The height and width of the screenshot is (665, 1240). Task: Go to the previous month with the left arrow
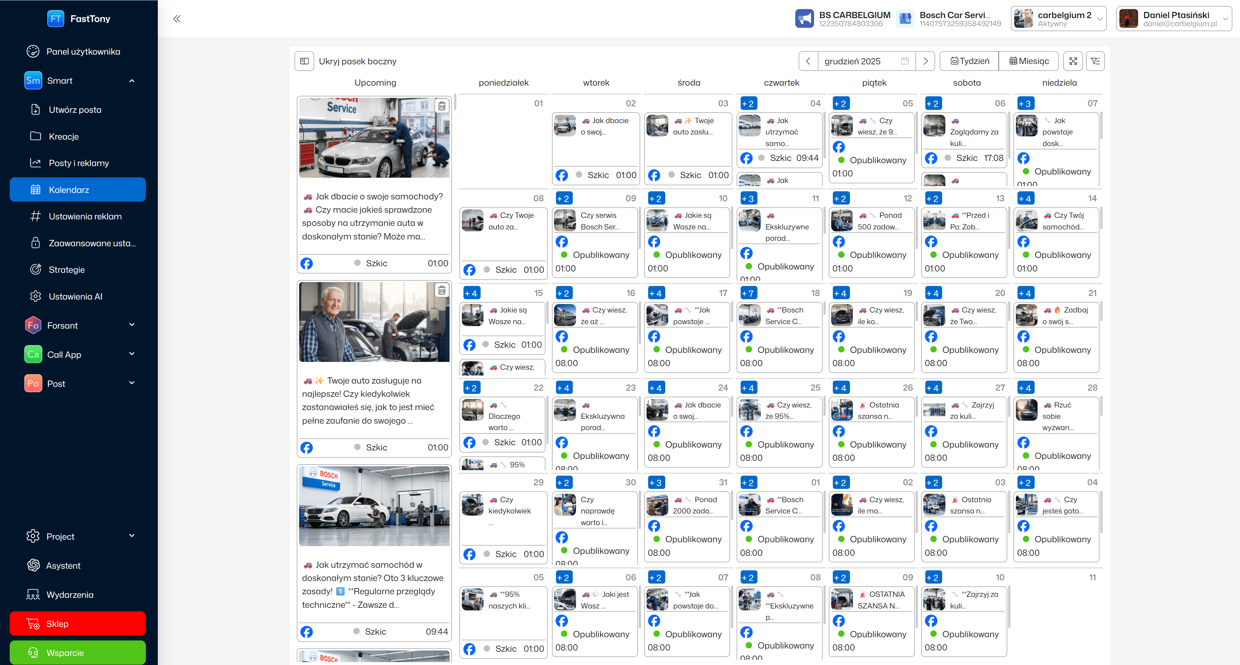pyautogui.click(x=808, y=61)
